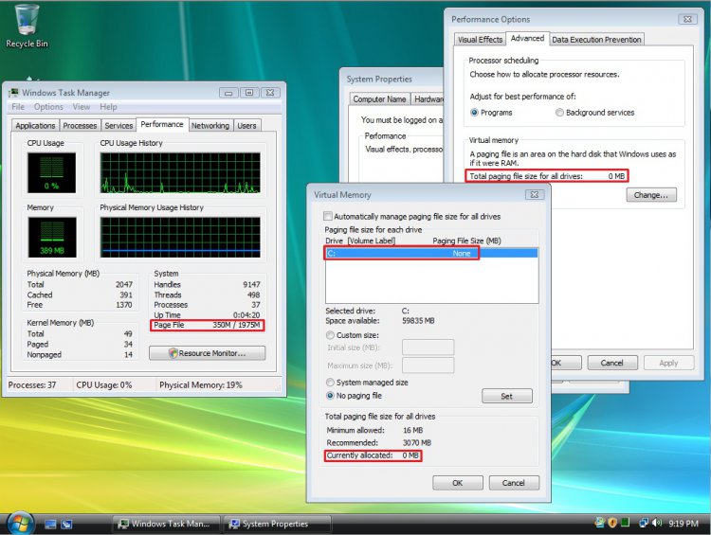Select Computer Name tab in System Properties
711x535 pixels.
379,98
